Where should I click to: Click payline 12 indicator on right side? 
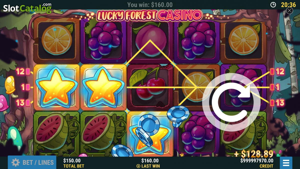(x=277, y=72)
